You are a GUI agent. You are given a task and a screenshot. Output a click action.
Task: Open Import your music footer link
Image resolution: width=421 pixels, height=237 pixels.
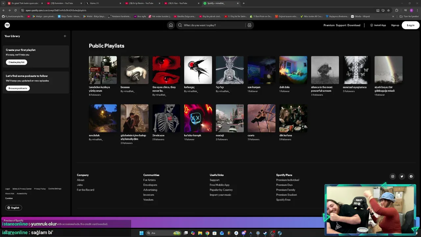(x=220, y=195)
